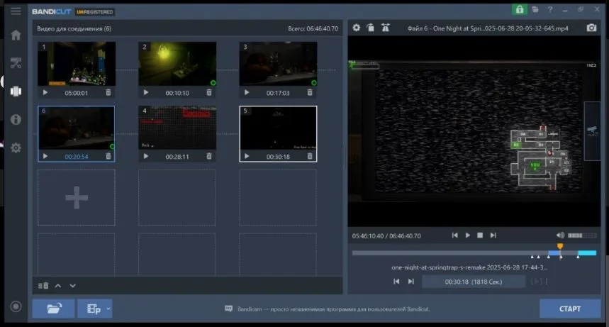Move selected clip up
Viewport: 609px width, 327px height.
(58, 286)
